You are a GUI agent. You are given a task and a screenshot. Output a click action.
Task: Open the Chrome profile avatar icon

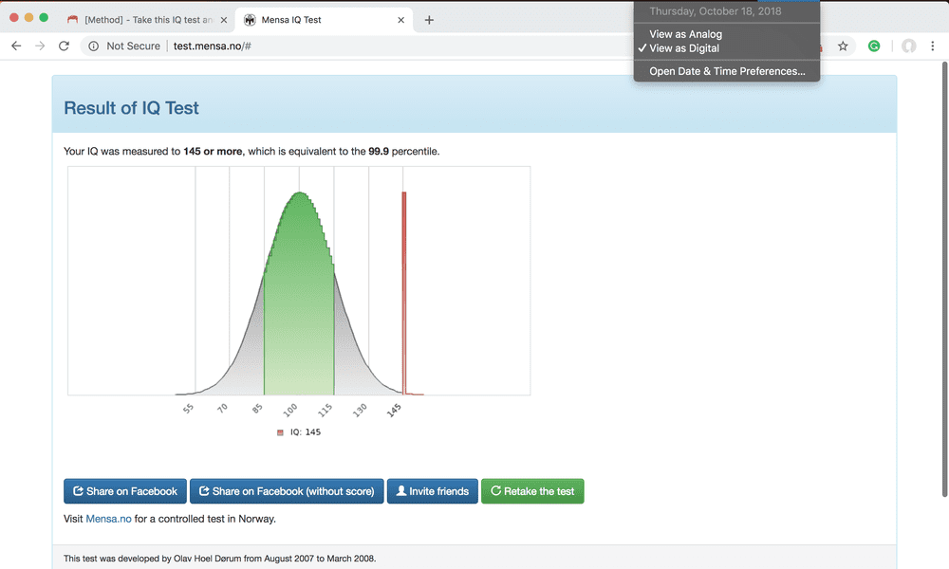(x=908, y=46)
